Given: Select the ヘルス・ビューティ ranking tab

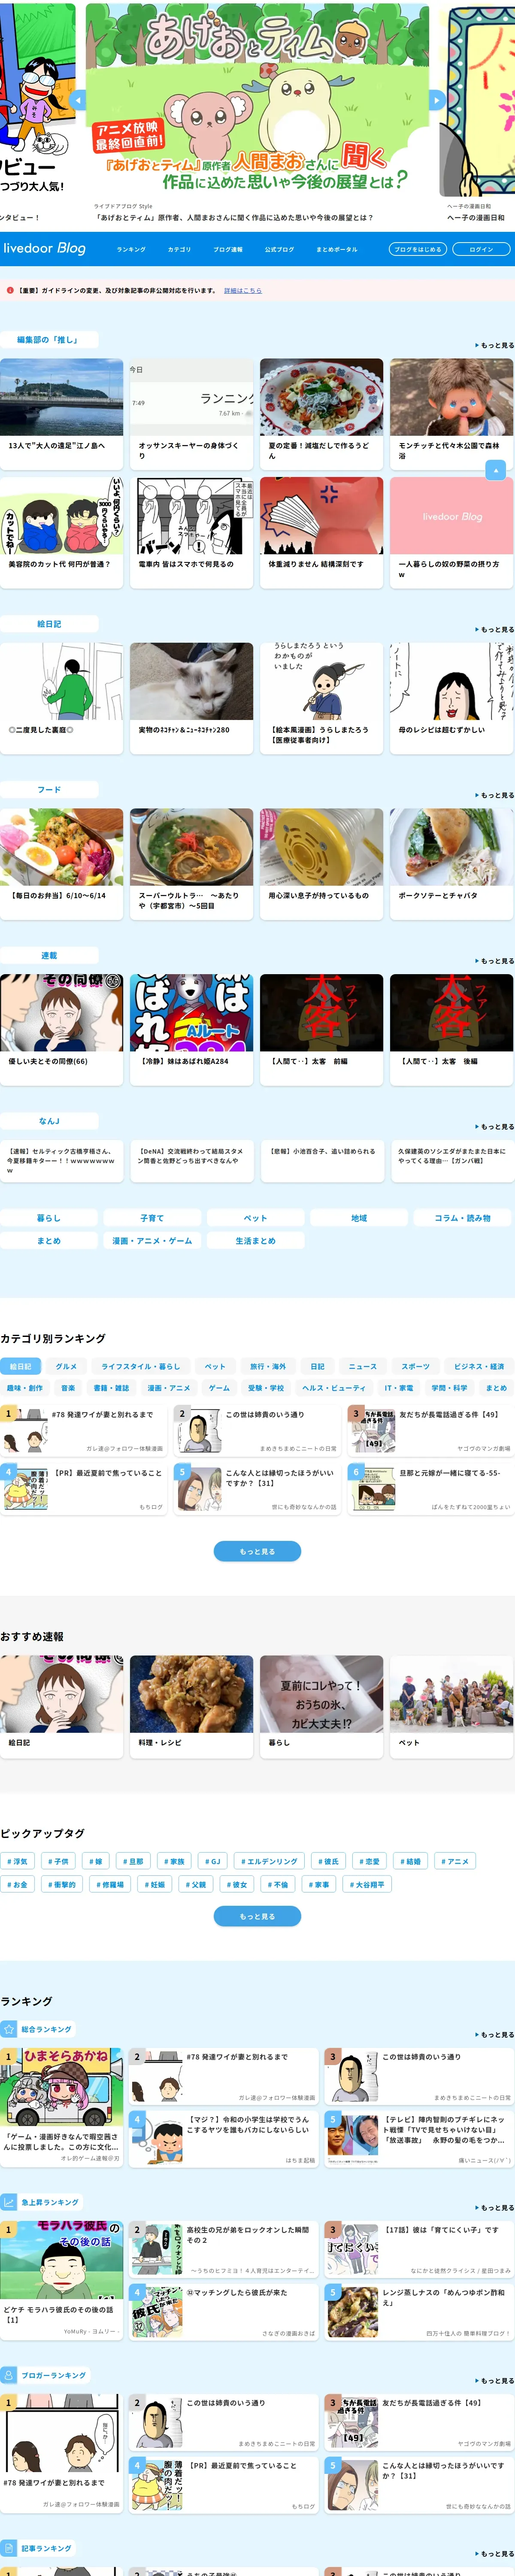Looking at the screenshot, I should (334, 1388).
